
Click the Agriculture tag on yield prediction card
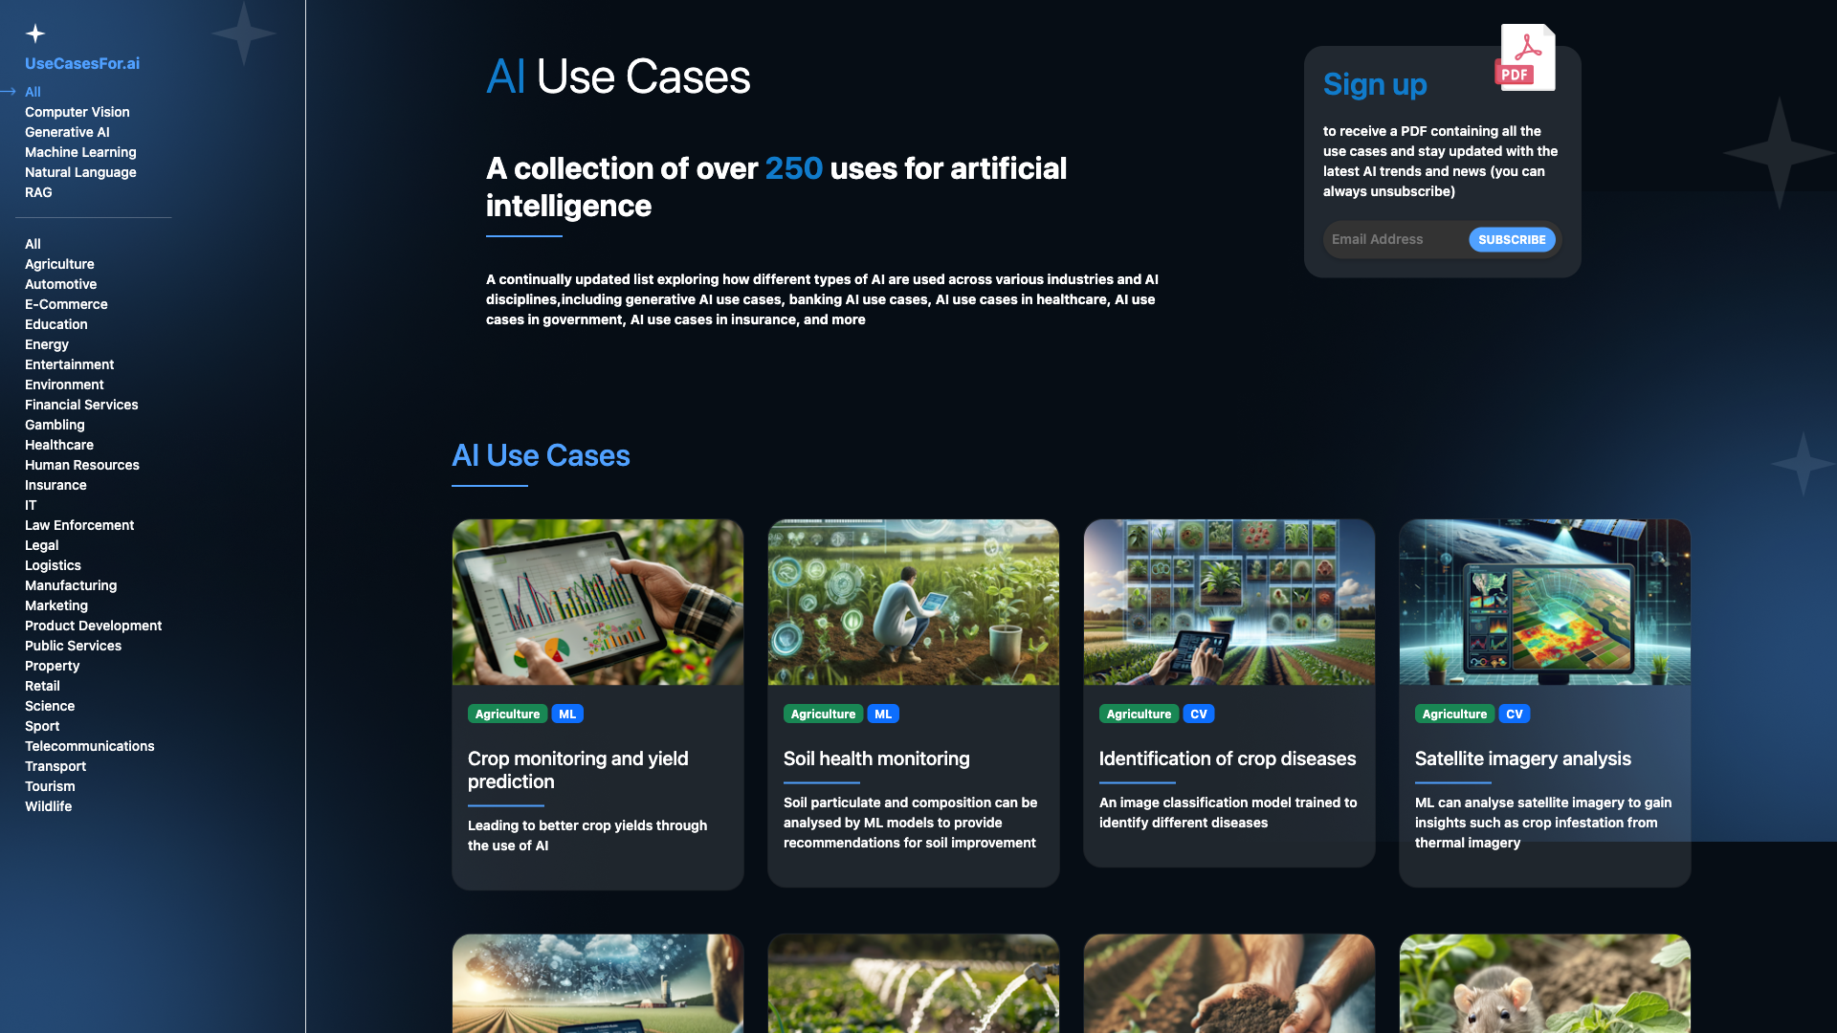pyautogui.click(x=506, y=714)
